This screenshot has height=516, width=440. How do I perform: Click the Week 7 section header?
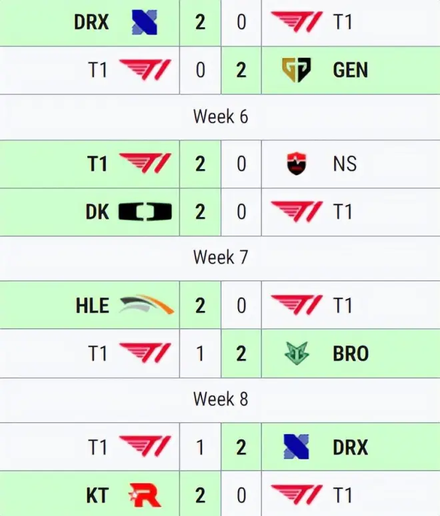pyautogui.click(x=220, y=258)
